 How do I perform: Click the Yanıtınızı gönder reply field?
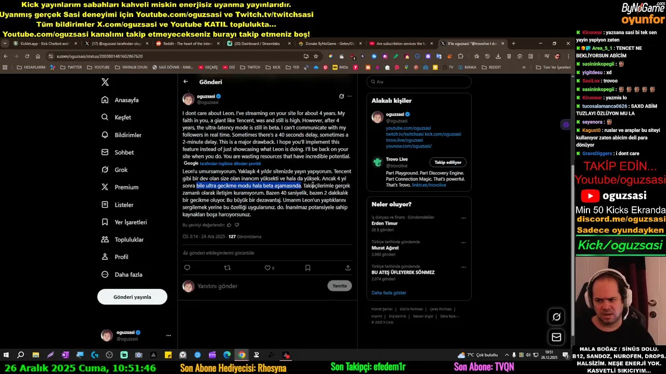[x=260, y=286]
